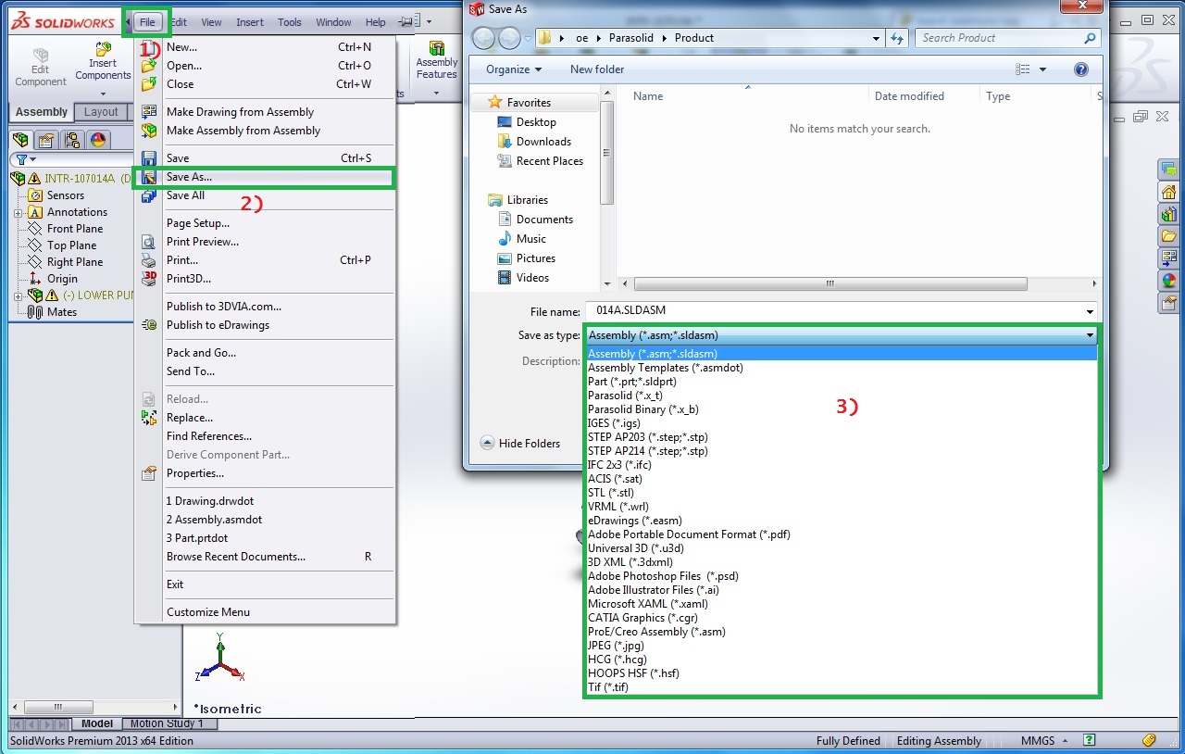Expand the Annotations tree node
This screenshot has width=1185, height=754.
coord(18,212)
